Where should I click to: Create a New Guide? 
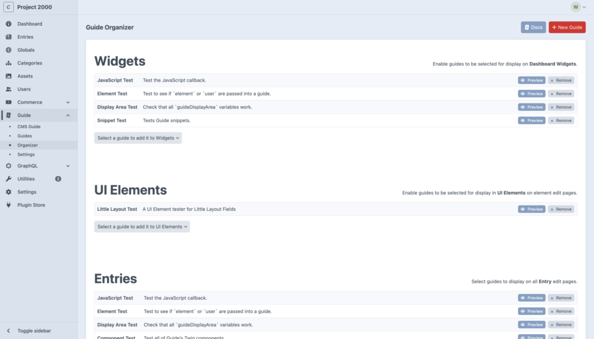point(567,27)
